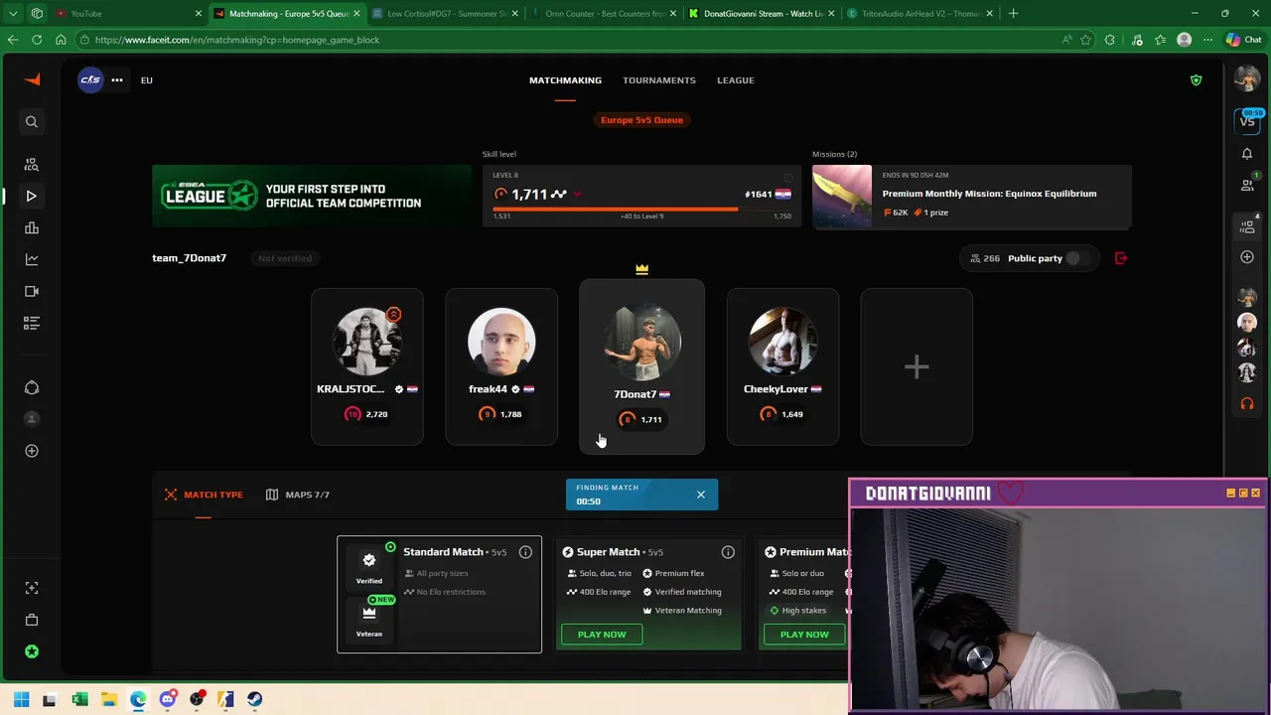Open search in the left sidebar

click(32, 121)
